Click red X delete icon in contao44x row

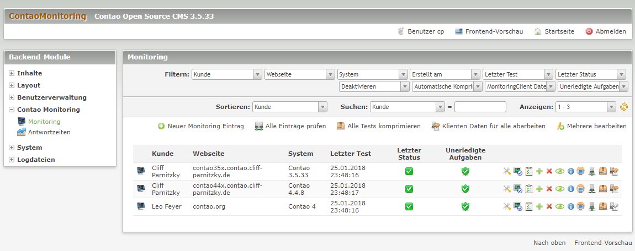tap(549, 188)
